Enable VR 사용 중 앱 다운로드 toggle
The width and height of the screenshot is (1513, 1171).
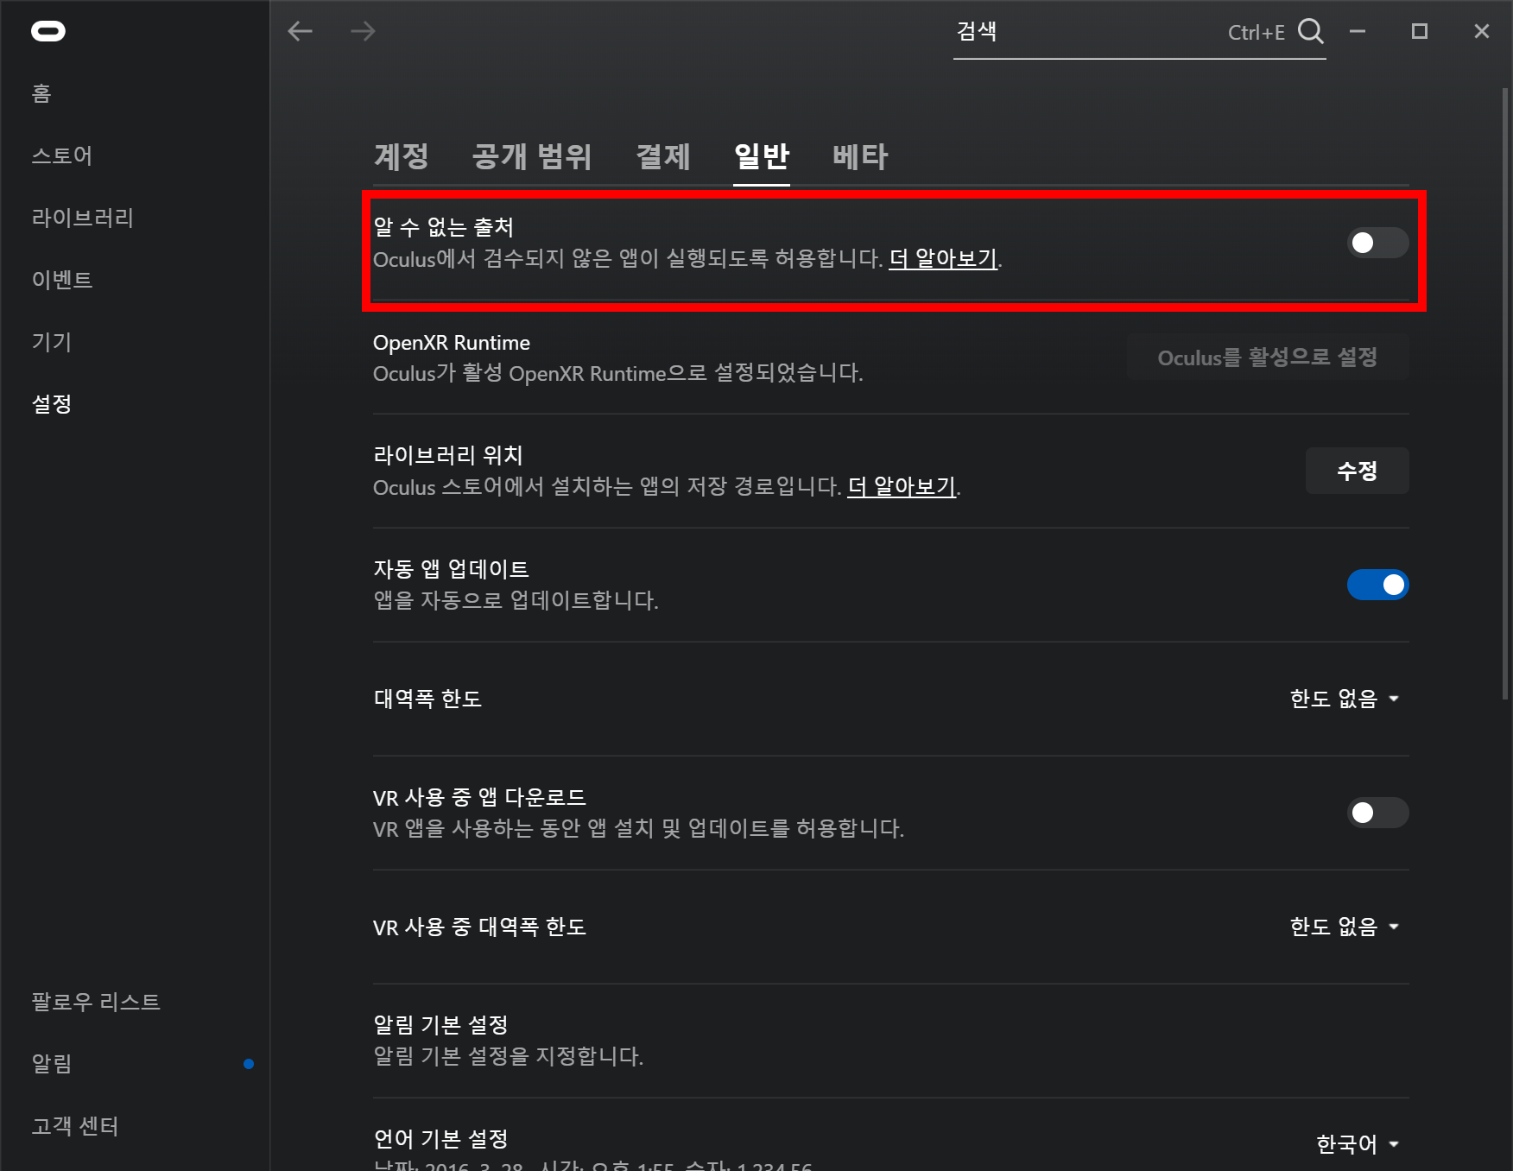tap(1377, 813)
